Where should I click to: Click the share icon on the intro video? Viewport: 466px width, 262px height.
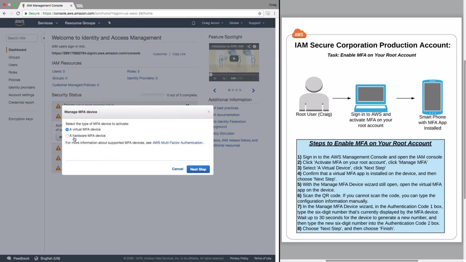(x=249, y=47)
